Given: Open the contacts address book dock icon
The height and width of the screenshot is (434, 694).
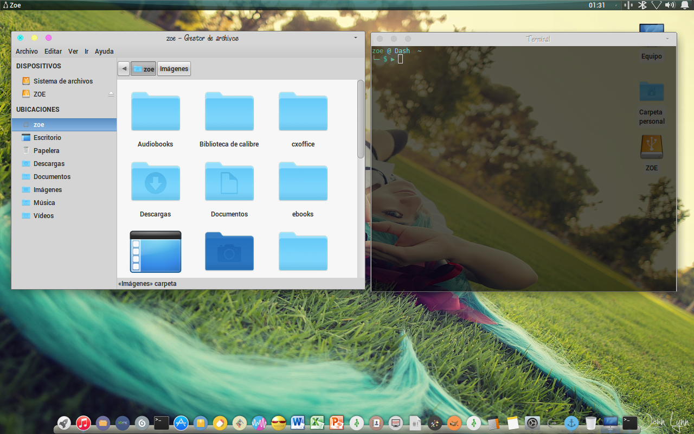Looking at the screenshot, I should pyautogui.click(x=376, y=423).
